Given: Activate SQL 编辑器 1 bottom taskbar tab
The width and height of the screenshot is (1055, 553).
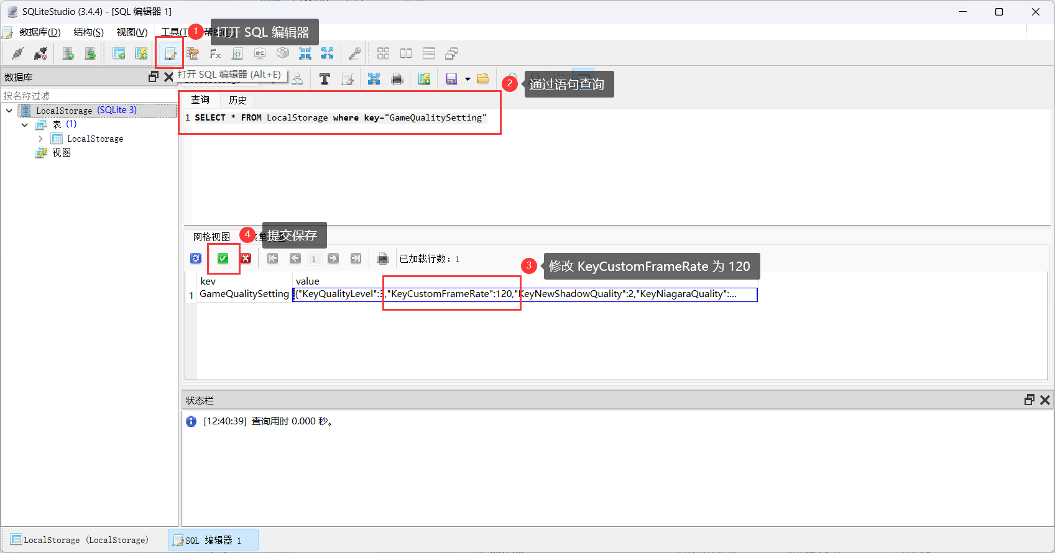Looking at the screenshot, I should tap(213, 540).
